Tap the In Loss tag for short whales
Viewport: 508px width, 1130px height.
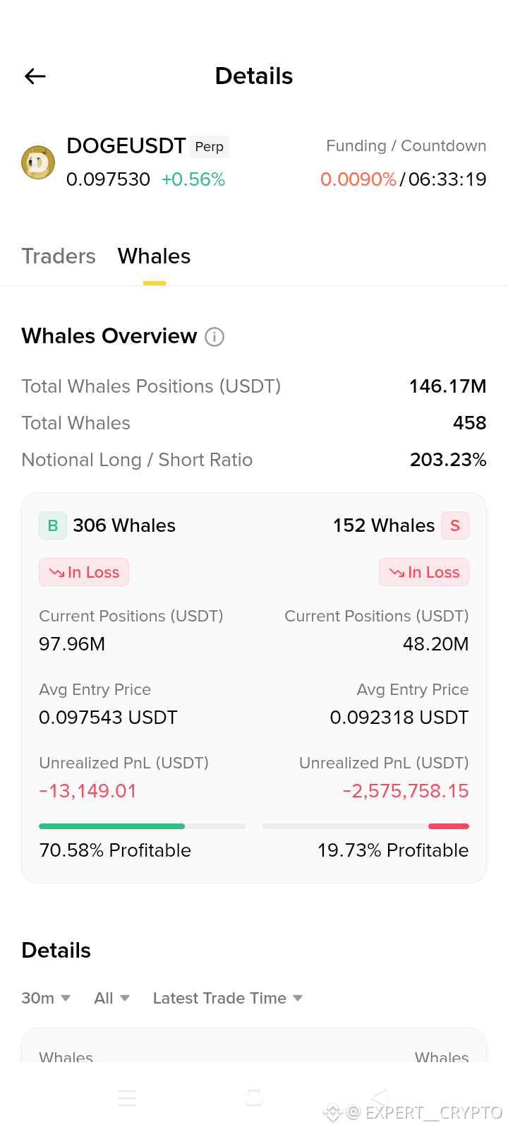point(424,572)
